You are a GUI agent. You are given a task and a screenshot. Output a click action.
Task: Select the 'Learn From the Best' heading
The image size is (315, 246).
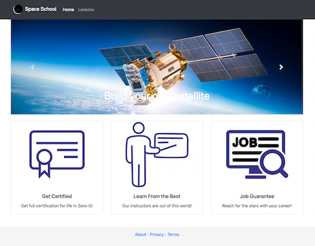coord(157,196)
